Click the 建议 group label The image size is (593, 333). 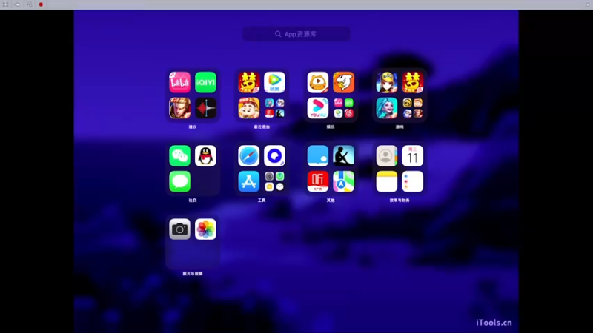193,127
